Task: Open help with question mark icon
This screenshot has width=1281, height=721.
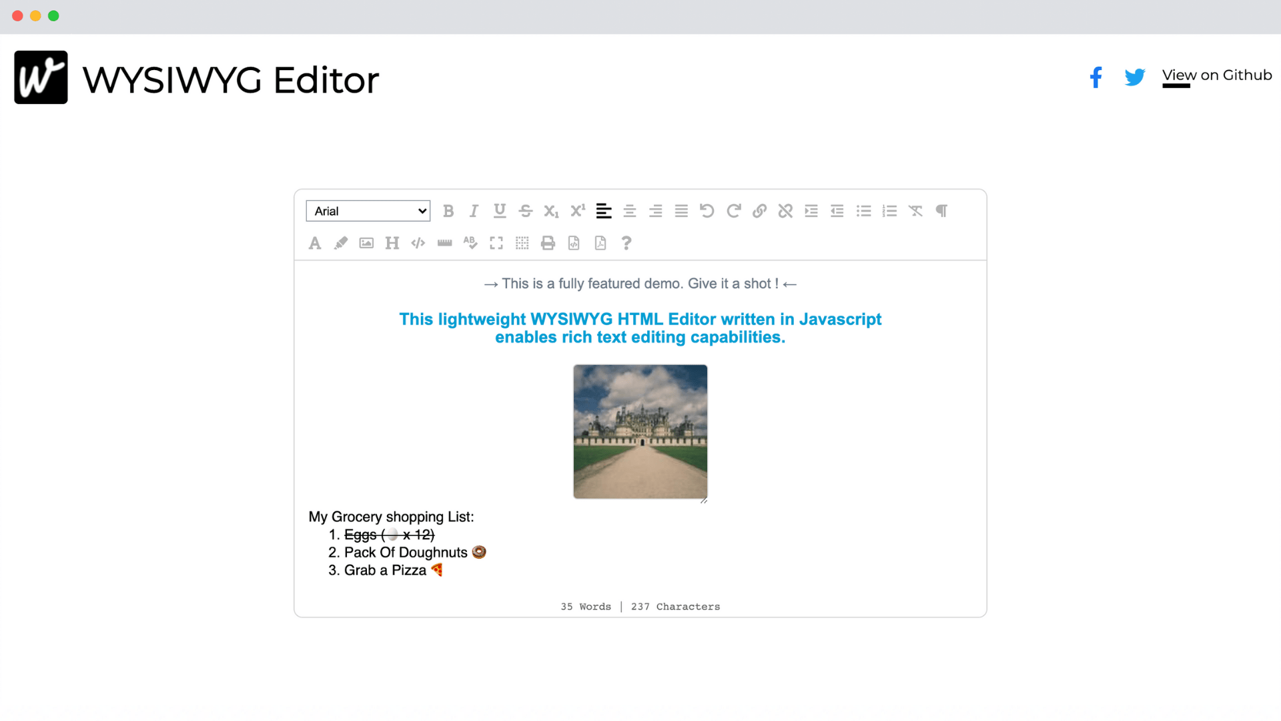Action: tap(626, 243)
